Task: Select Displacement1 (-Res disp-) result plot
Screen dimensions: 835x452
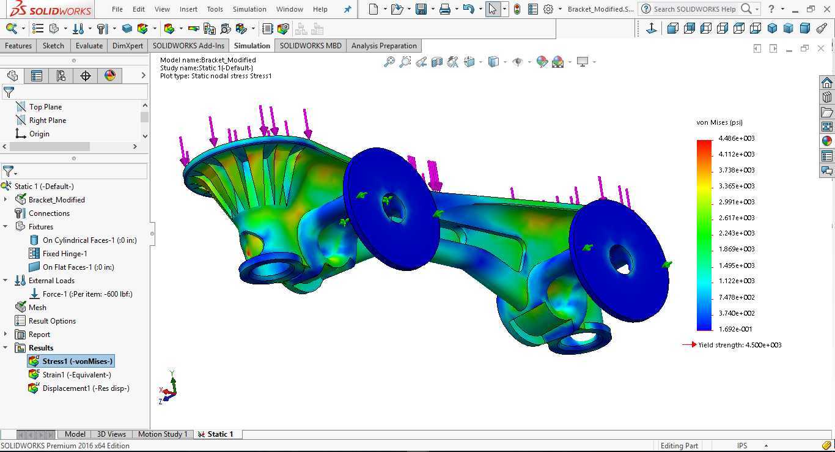Action: (x=79, y=388)
